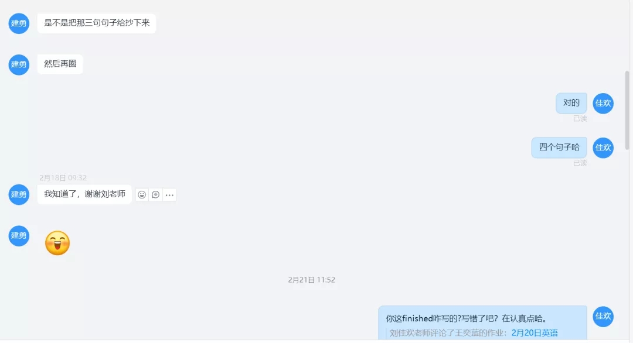
Task: Select the 对的 message bubble
Action: [571, 103]
